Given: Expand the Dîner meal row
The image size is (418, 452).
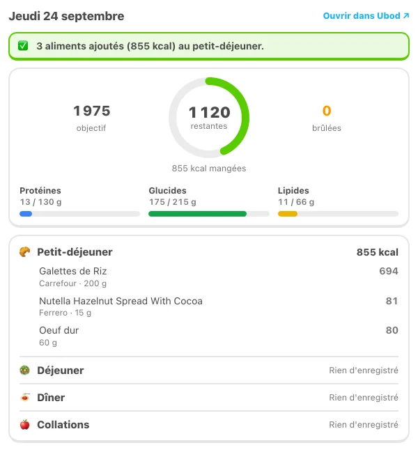Looking at the screenshot, I should [x=209, y=397].
